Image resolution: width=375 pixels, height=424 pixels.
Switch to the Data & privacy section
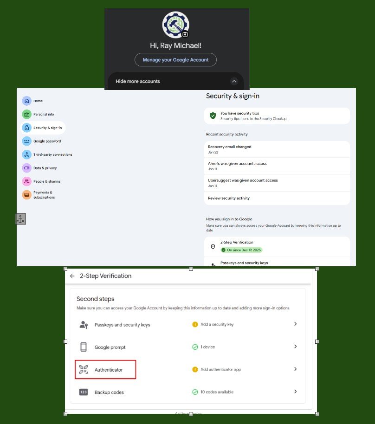(x=45, y=168)
